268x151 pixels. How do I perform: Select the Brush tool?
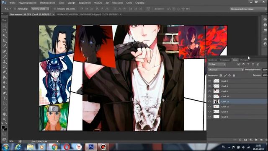pos(4,57)
